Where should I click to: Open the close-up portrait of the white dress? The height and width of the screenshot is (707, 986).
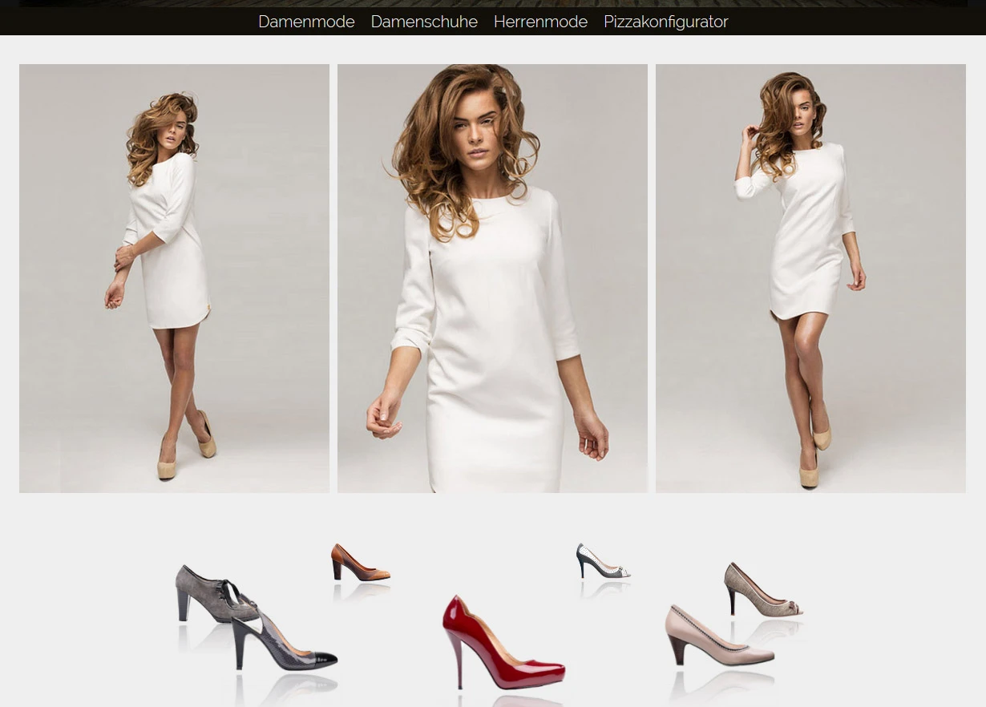[x=492, y=278]
